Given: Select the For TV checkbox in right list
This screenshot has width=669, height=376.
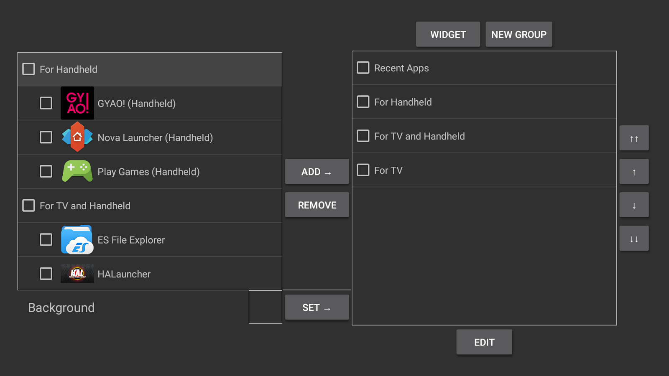Looking at the screenshot, I should pyautogui.click(x=363, y=170).
